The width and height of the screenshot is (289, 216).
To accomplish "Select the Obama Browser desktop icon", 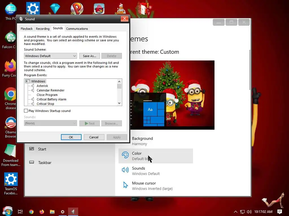I will click(10, 127).
